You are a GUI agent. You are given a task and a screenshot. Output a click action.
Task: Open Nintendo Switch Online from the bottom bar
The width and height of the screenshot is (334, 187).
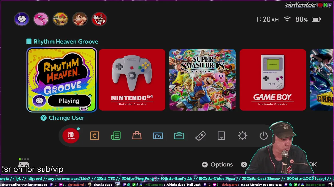(71, 136)
